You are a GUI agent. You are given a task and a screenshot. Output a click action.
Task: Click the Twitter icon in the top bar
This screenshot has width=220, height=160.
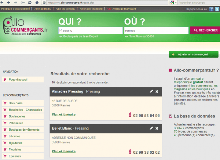217,9
